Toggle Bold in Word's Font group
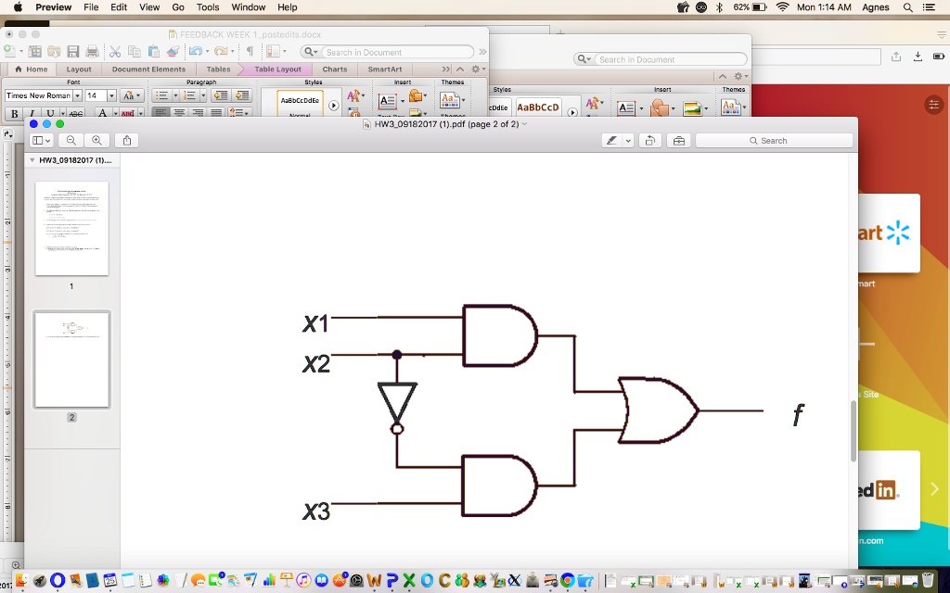The height and width of the screenshot is (593, 950). point(14,113)
